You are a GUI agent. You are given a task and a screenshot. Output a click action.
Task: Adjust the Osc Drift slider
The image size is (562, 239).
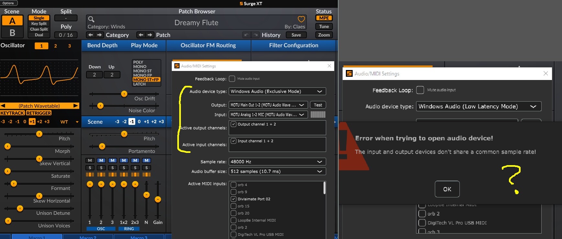(124, 94)
